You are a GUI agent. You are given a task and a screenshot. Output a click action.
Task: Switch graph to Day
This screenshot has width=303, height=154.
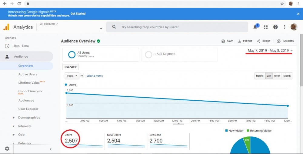click(268, 76)
